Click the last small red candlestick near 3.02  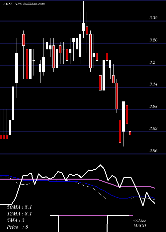pos(130,133)
